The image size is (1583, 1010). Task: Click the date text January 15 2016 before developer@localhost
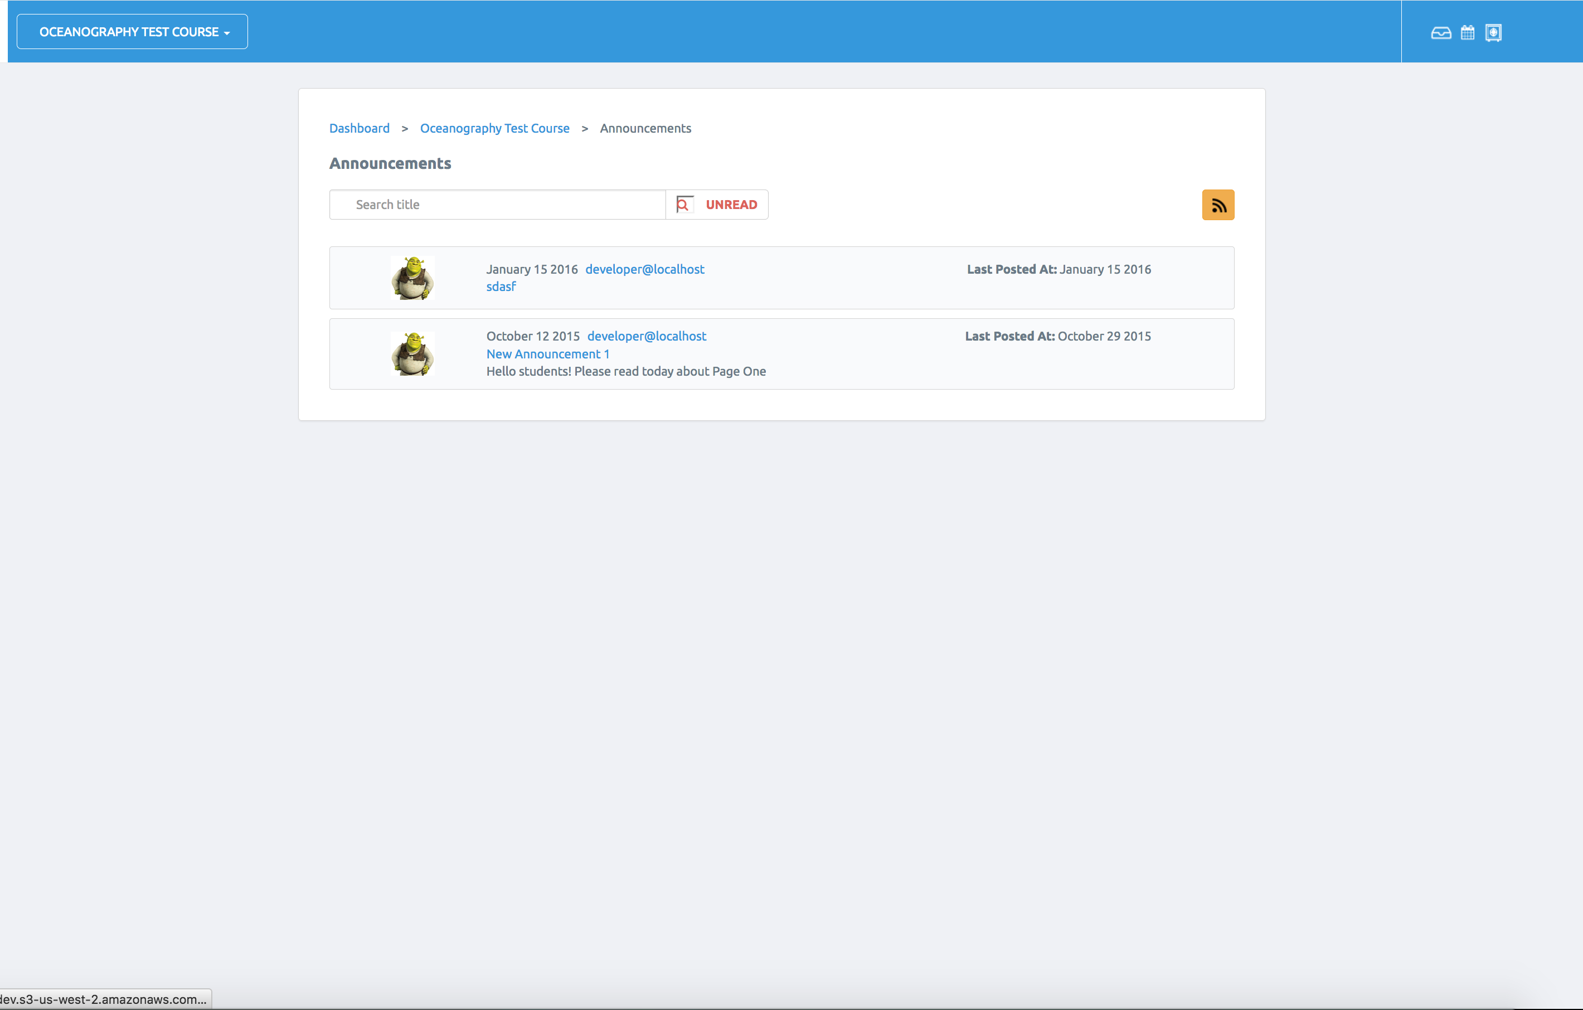532,269
